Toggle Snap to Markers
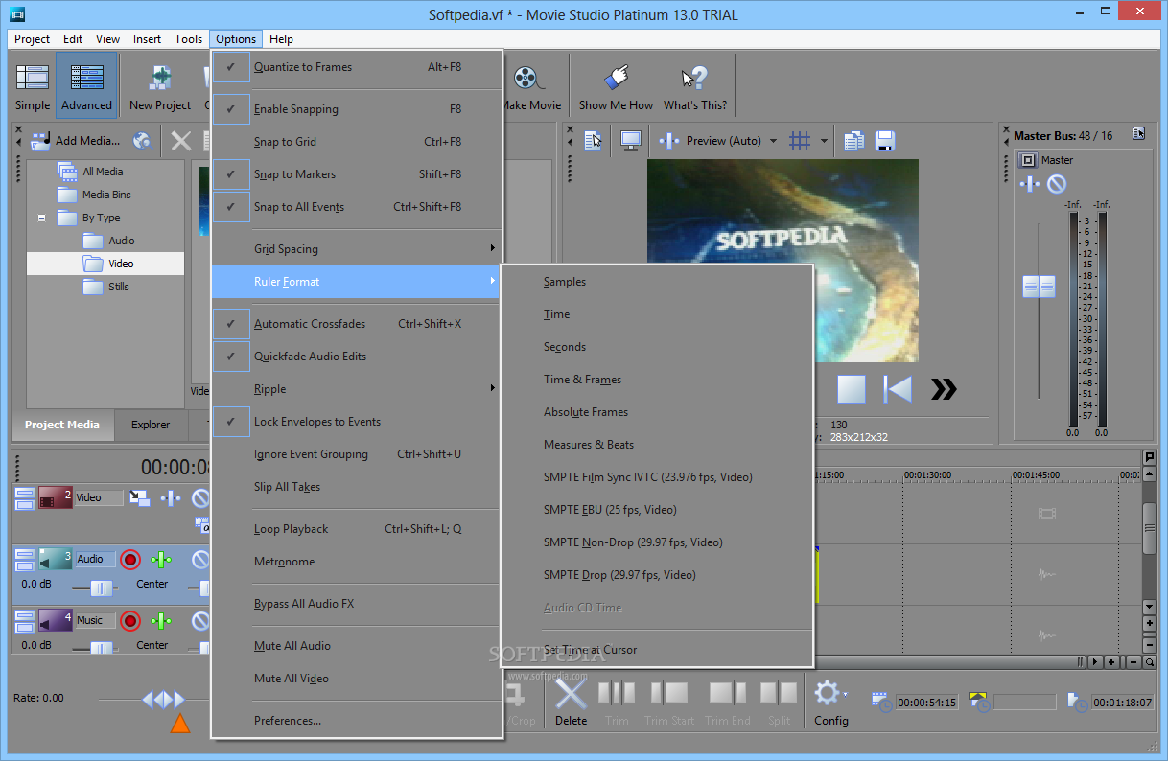Image resolution: width=1168 pixels, height=761 pixels. [x=358, y=174]
